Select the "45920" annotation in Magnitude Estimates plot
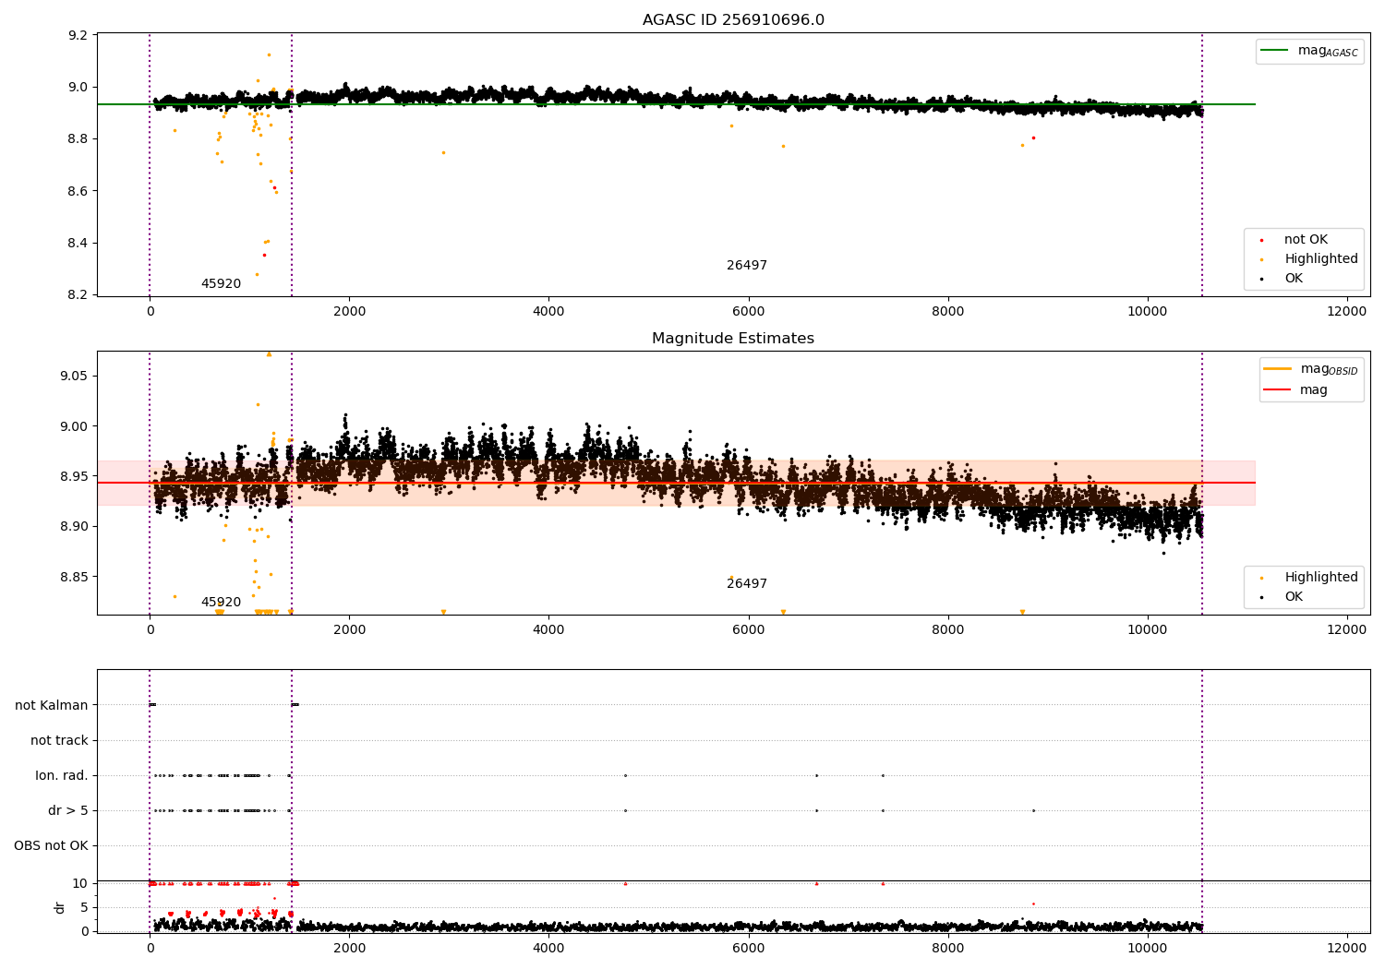Image resolution: width=1385 pixels, height=969 pixels. pyautogui.click(x=221, y=603)
